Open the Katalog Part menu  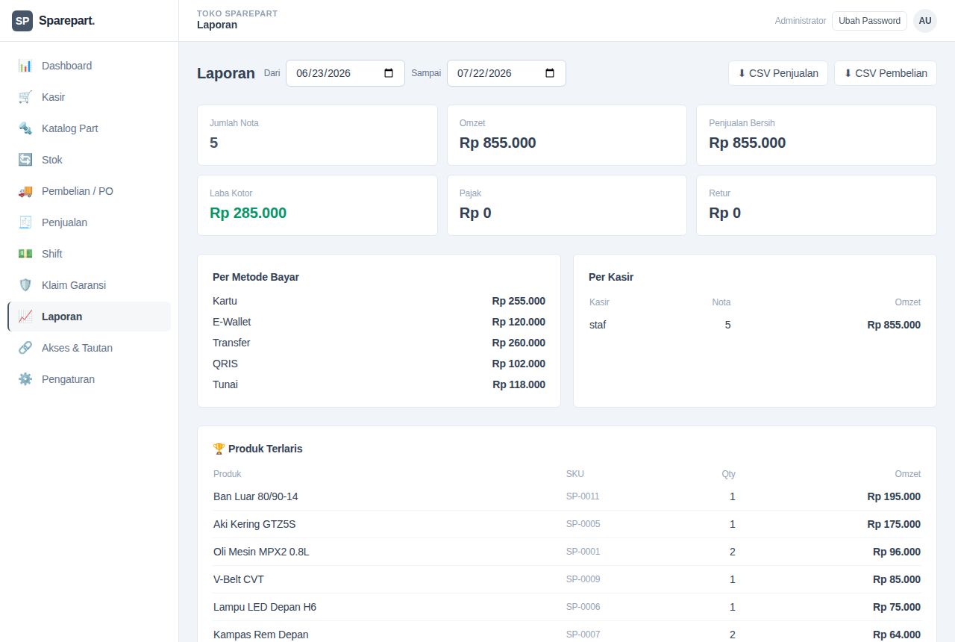(x=89, y=128)
